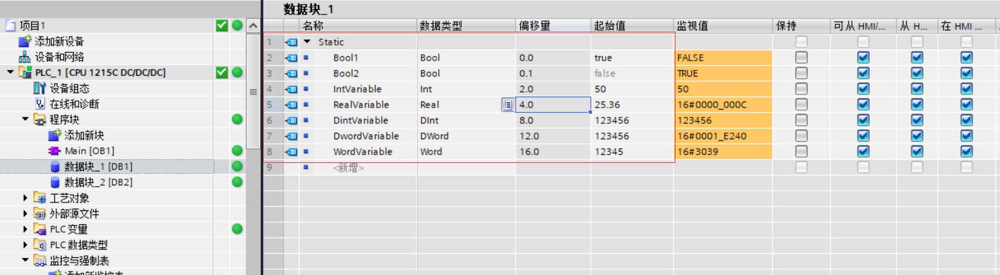Click the Main [OB1] block icon
The image size is (1000, 275).
click(x=54, y=151)
